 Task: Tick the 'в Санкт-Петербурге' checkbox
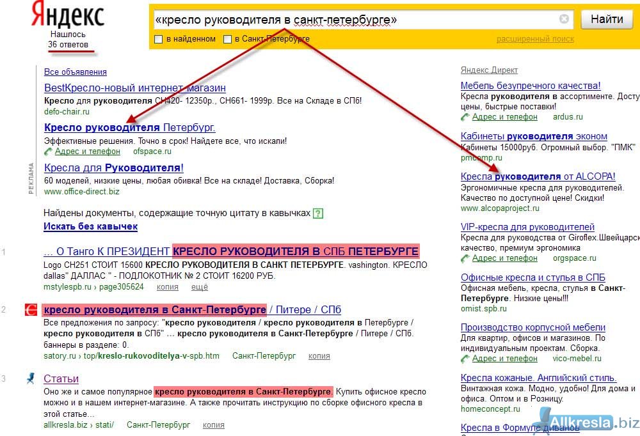[227, 40]
